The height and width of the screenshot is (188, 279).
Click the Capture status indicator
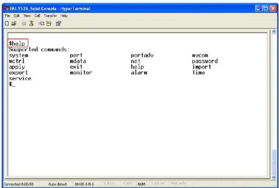coord(158,183)
